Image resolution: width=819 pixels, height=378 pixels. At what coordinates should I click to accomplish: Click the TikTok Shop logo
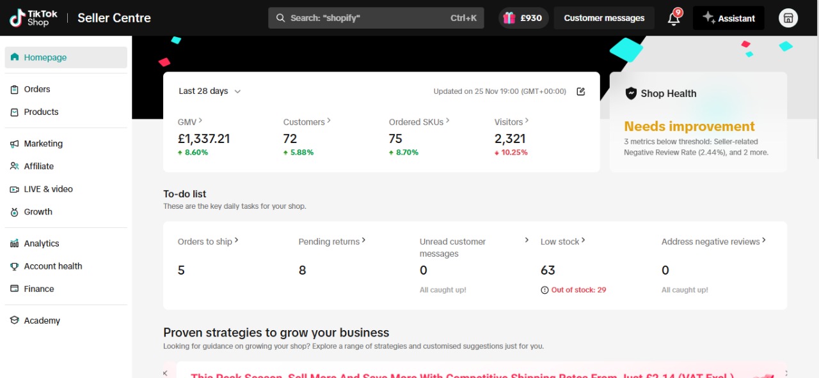coord(33,18)
